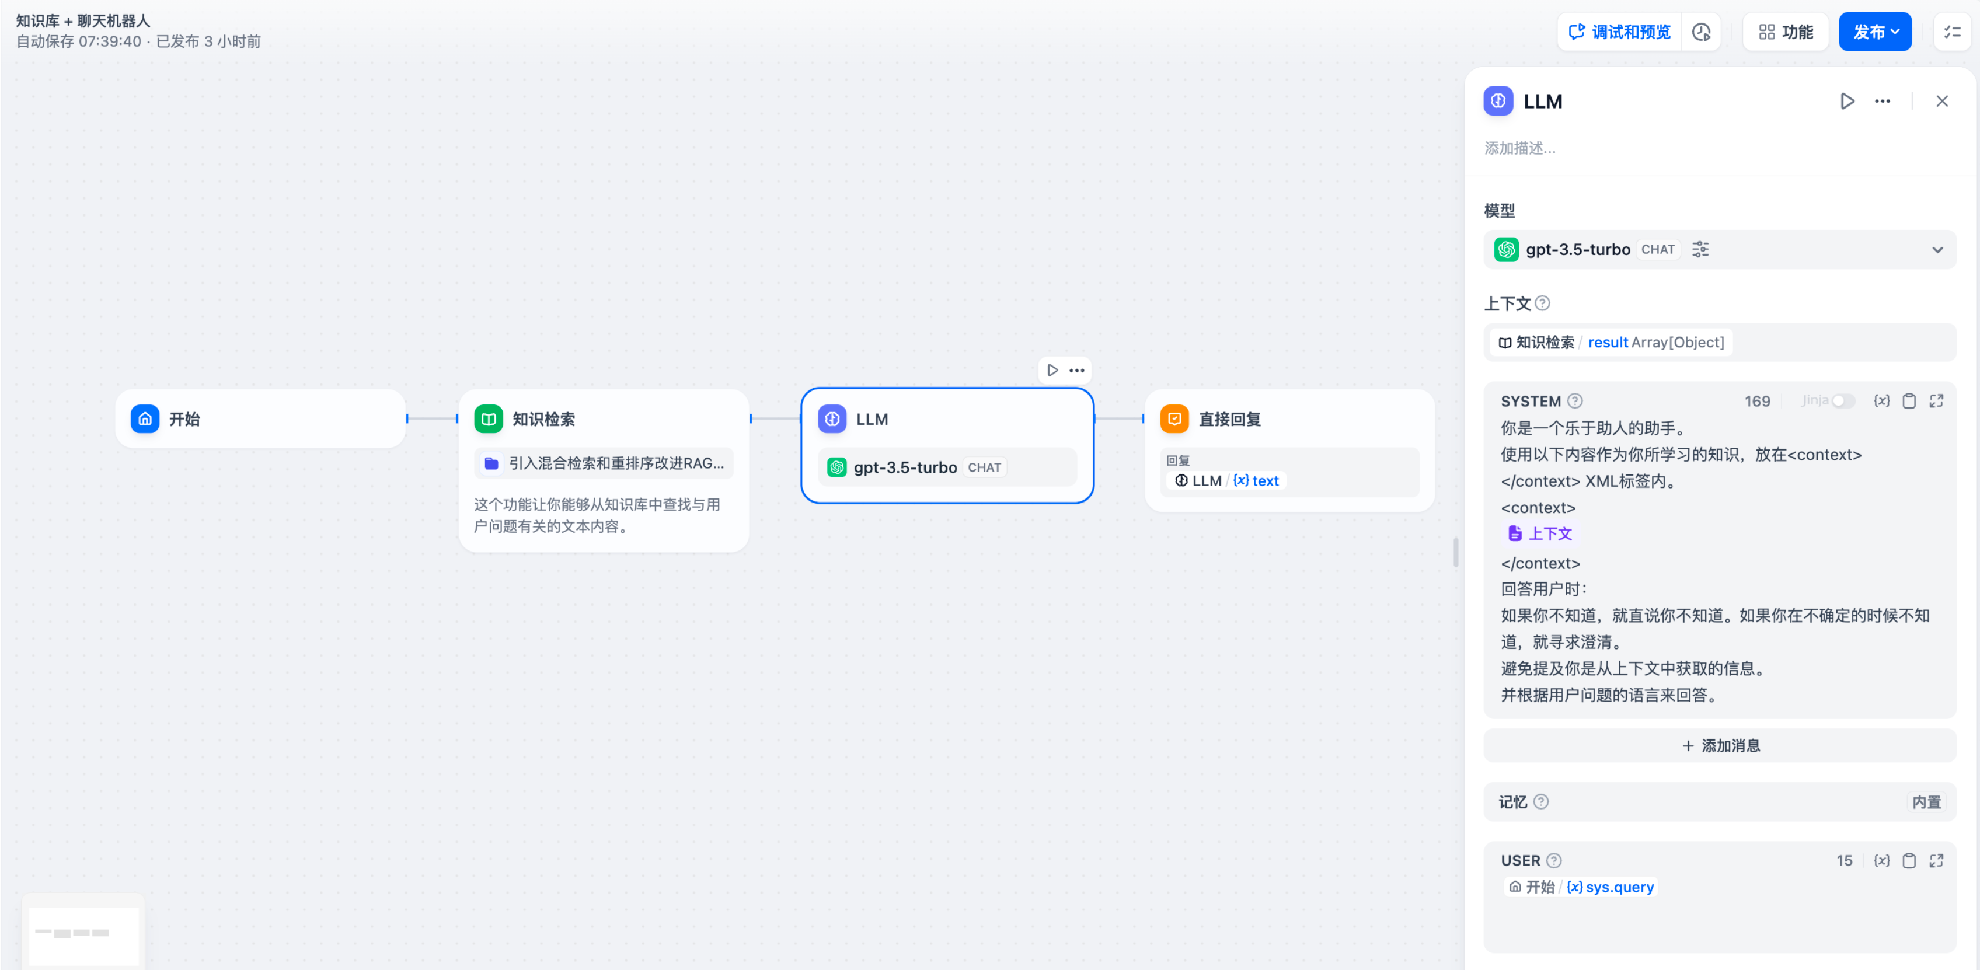The image size is (1980, 970).
Task: Insert a variable into the USER prompt
Action: pyautogui.click(x=1881, y=861)
